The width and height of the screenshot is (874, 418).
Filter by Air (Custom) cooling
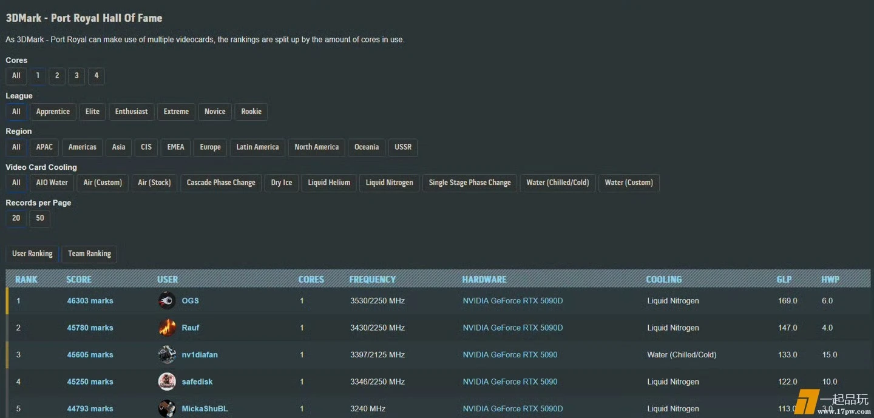pyautogui.click(x=103, y=183)
